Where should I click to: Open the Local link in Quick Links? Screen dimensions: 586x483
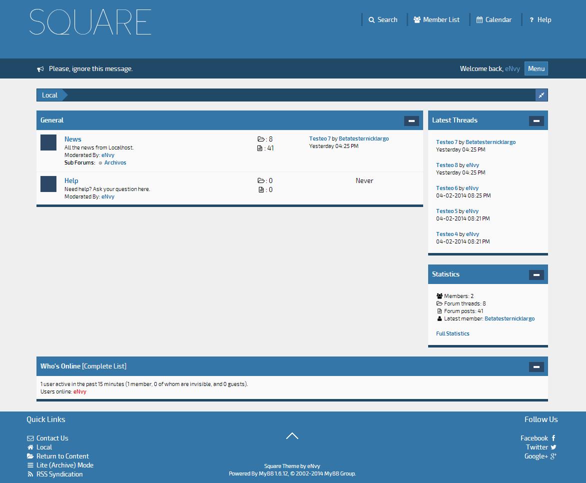tap(44, 447)
